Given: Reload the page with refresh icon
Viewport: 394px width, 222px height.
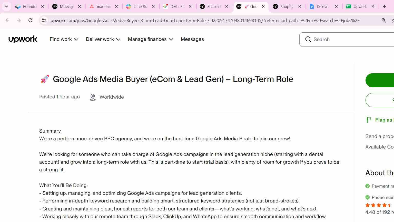Looking at the screenshot, I should click(x=30, y=20).
